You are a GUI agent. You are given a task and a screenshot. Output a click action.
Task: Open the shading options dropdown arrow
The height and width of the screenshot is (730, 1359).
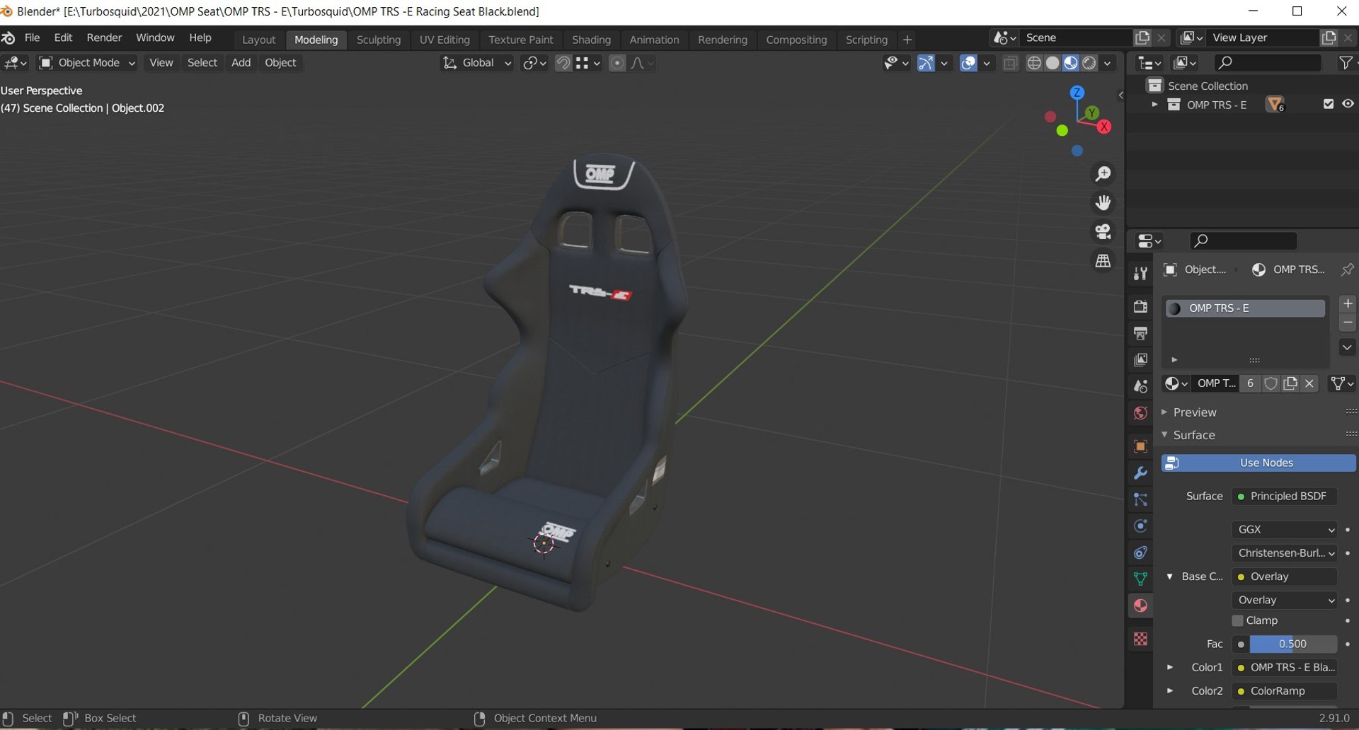pos(1108,63)
